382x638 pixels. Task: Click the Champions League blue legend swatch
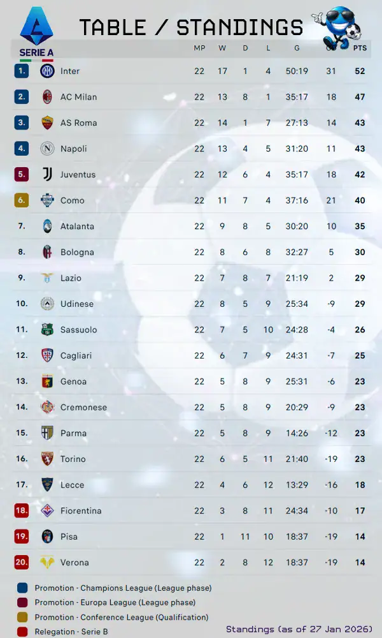coord(23,588)
